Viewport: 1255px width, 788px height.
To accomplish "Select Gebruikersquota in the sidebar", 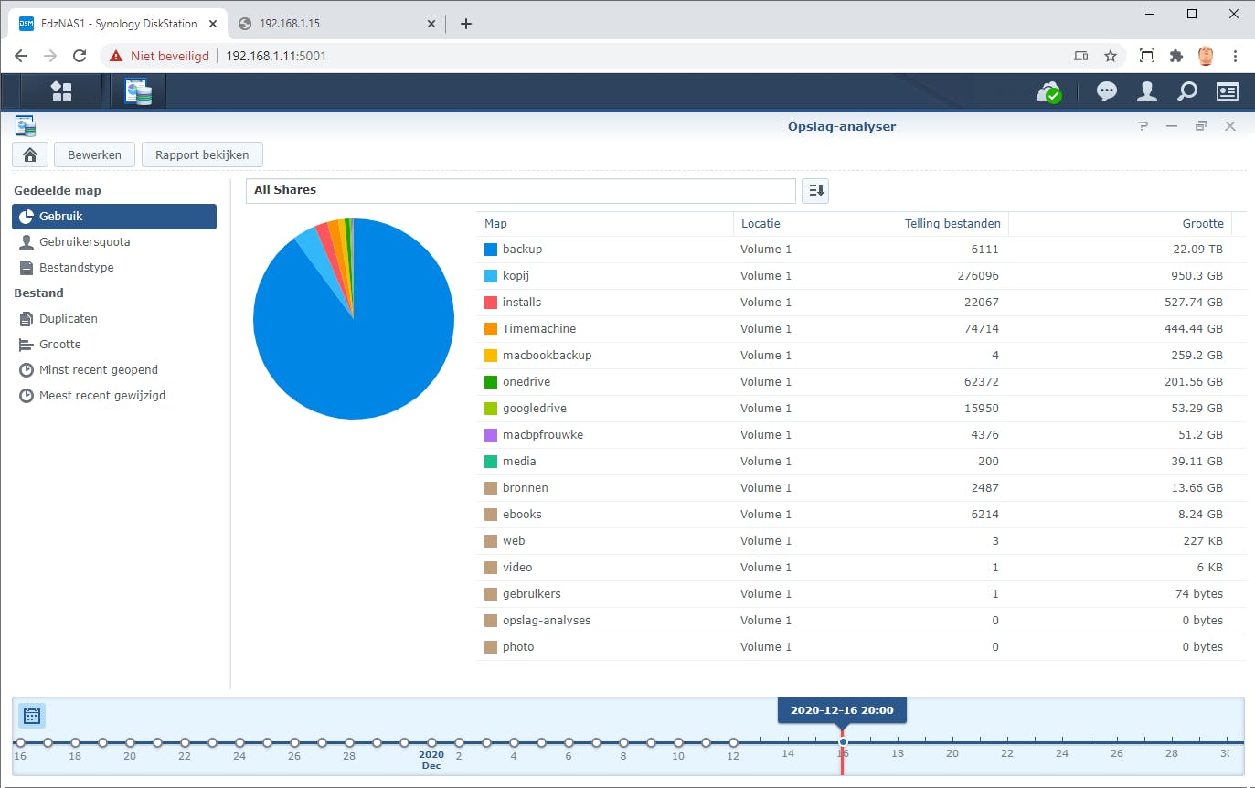I will 84,242.
